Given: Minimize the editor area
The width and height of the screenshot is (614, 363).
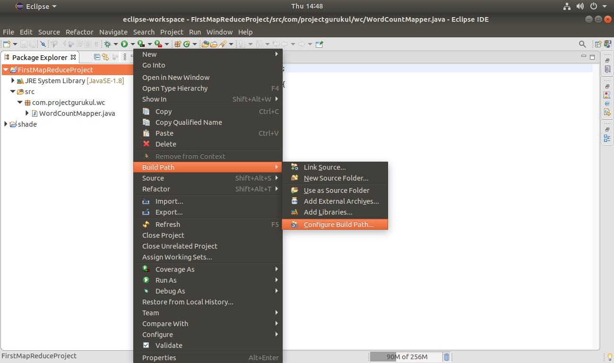Looking at the screenshot, I should [x=583, y=57].
